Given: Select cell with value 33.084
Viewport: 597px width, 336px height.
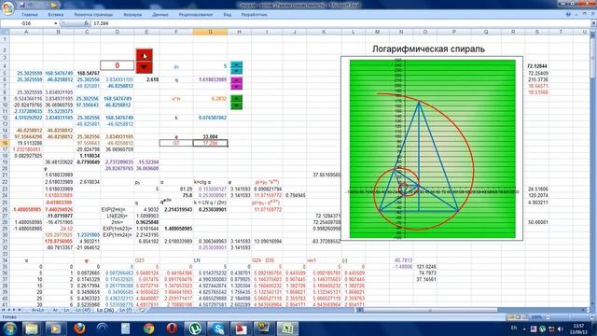Looking at the screenshot, I should 210,136.
